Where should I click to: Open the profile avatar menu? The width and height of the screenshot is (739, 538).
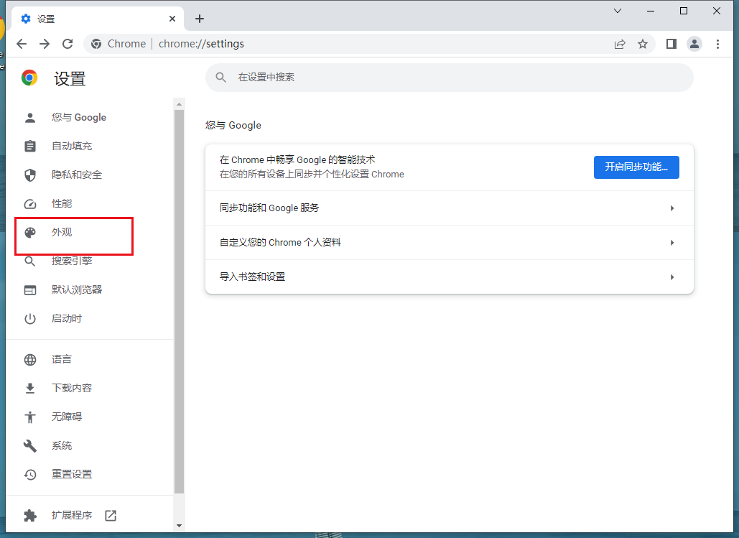pos(694,44)
